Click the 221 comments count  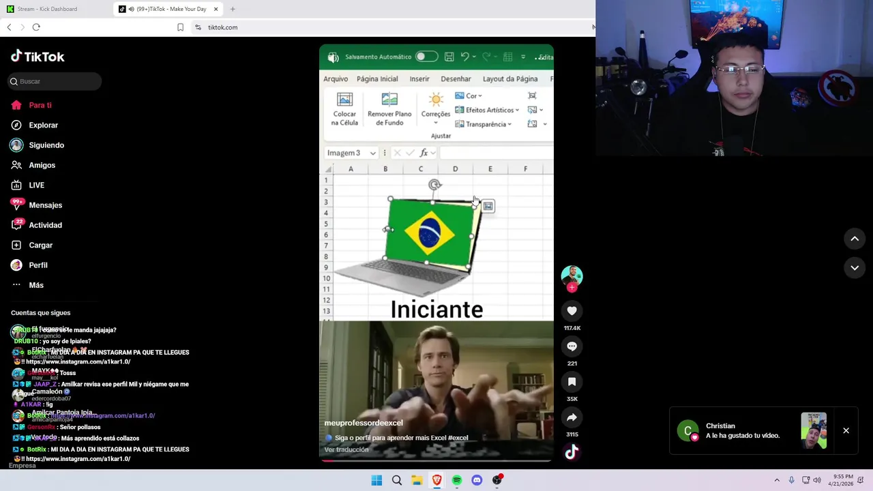[x=572, y=363]
